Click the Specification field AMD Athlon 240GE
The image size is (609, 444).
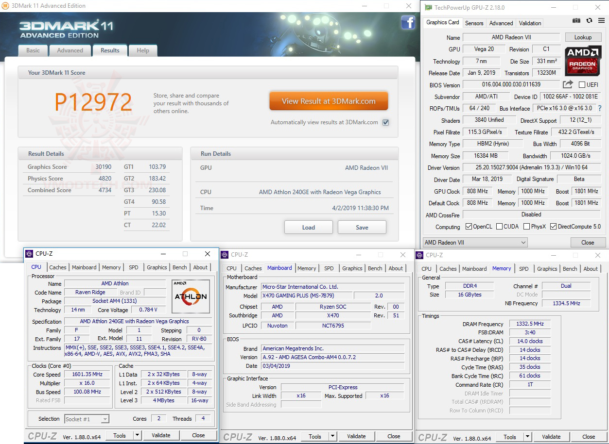click(x=138, y=321)
